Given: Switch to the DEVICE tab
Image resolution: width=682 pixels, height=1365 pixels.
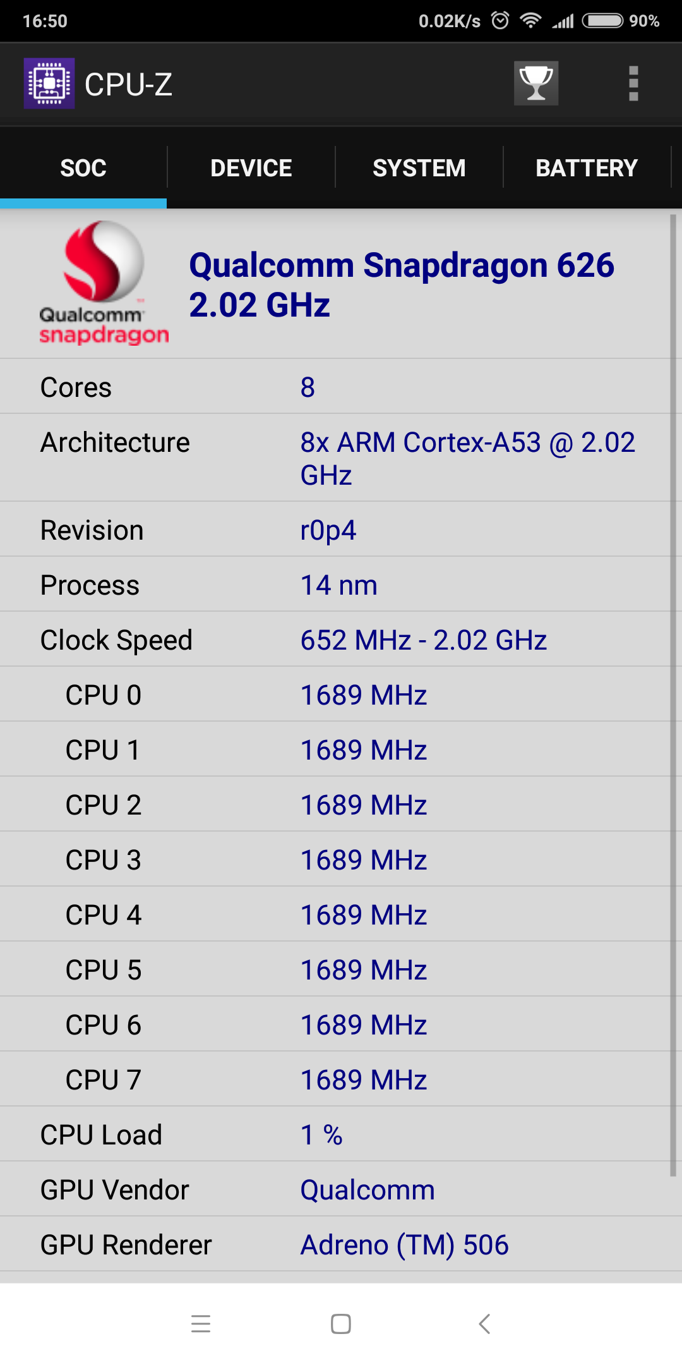Looking at the screenshot, I should [251, 168].
